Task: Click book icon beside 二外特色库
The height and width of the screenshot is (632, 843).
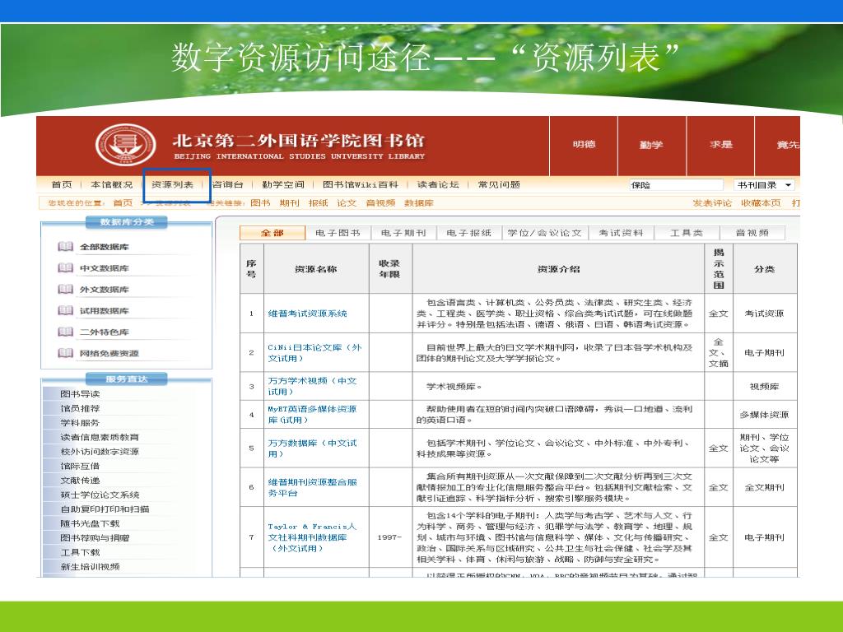Action: pyautogui.click(x=66, y=332)
